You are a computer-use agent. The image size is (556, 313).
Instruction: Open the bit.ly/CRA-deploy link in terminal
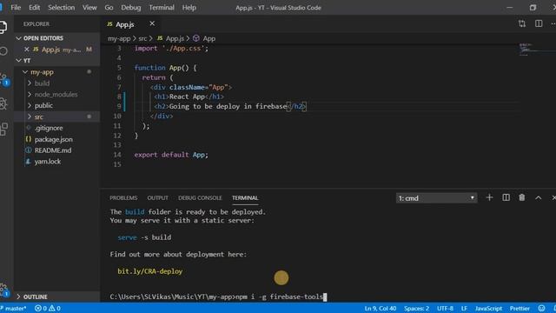pos(150,271)
